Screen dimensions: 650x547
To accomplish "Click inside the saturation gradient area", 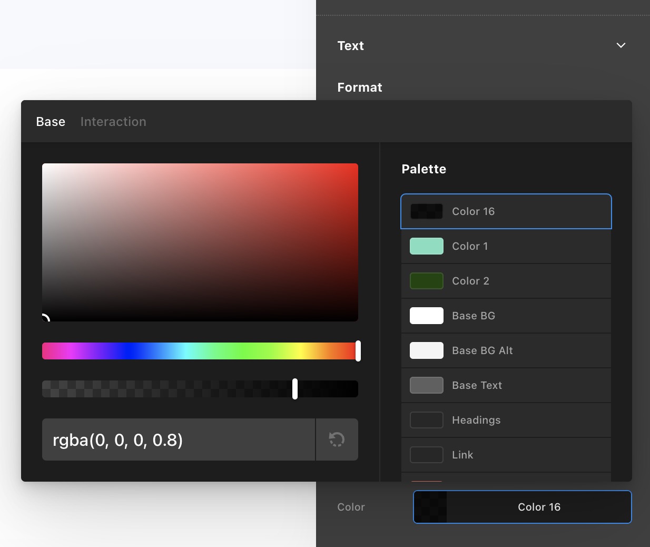I will coord(200,242).
